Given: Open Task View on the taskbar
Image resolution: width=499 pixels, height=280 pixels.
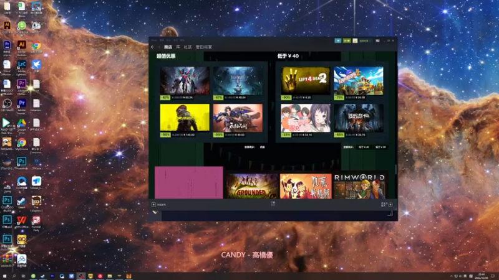Looking at the screenshot, I should (23, 276).
